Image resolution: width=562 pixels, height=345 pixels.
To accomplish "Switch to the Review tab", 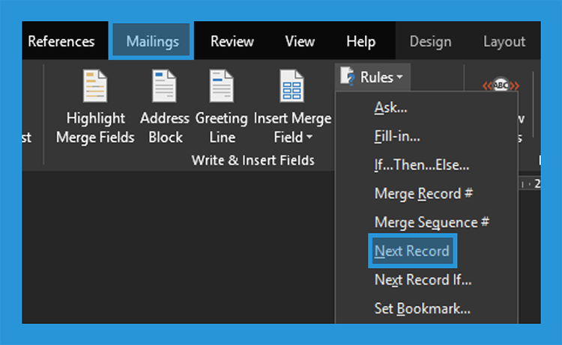I will [232, 41].
